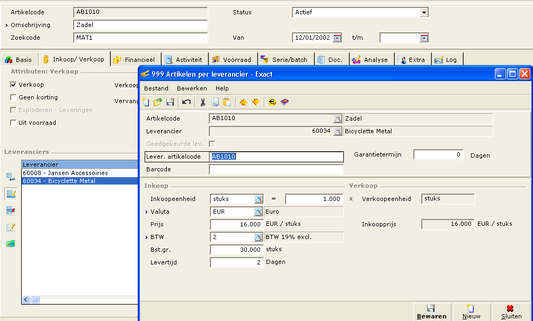The height and width of the screenshot is (321, 533).
Task: Click the Levertijd days field
Action: click(237, 262)
